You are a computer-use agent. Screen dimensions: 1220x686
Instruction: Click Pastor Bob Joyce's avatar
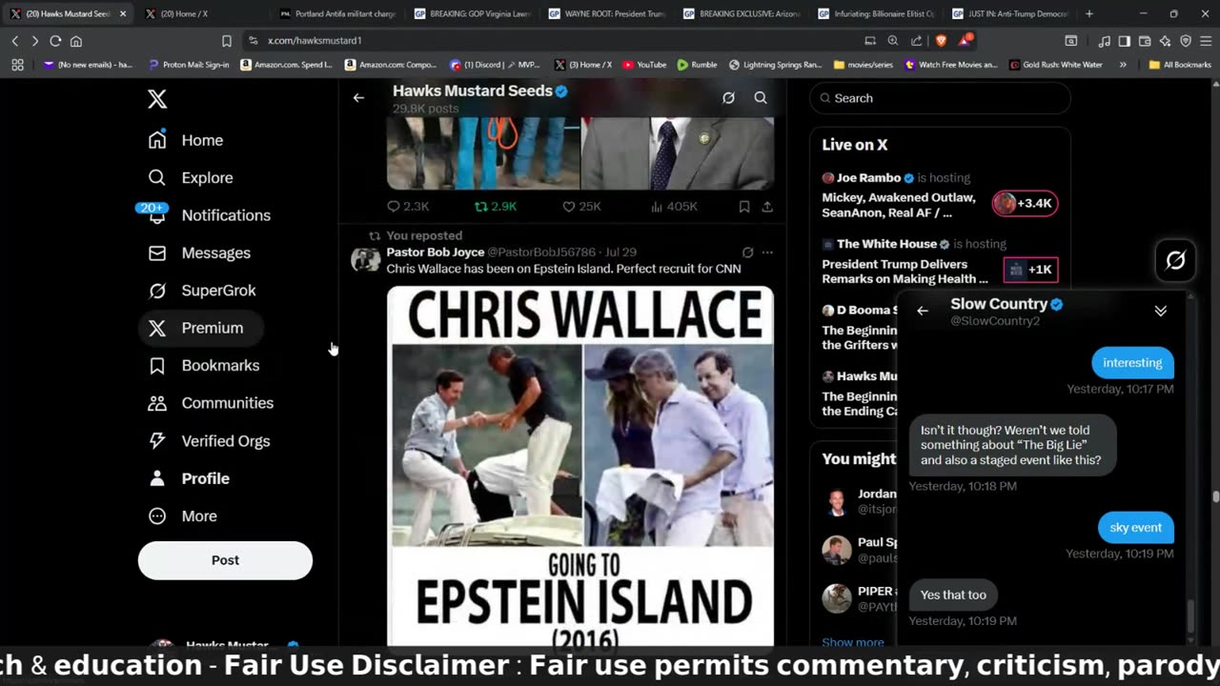365,259
